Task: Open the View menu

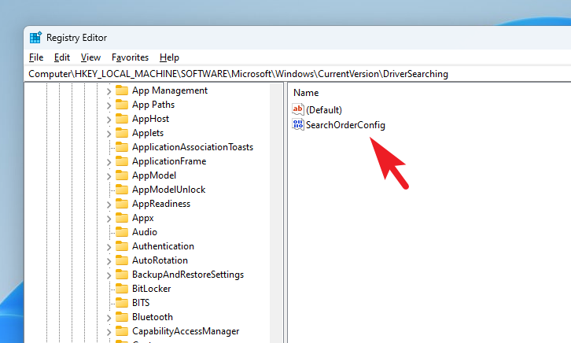Action: 90,57
